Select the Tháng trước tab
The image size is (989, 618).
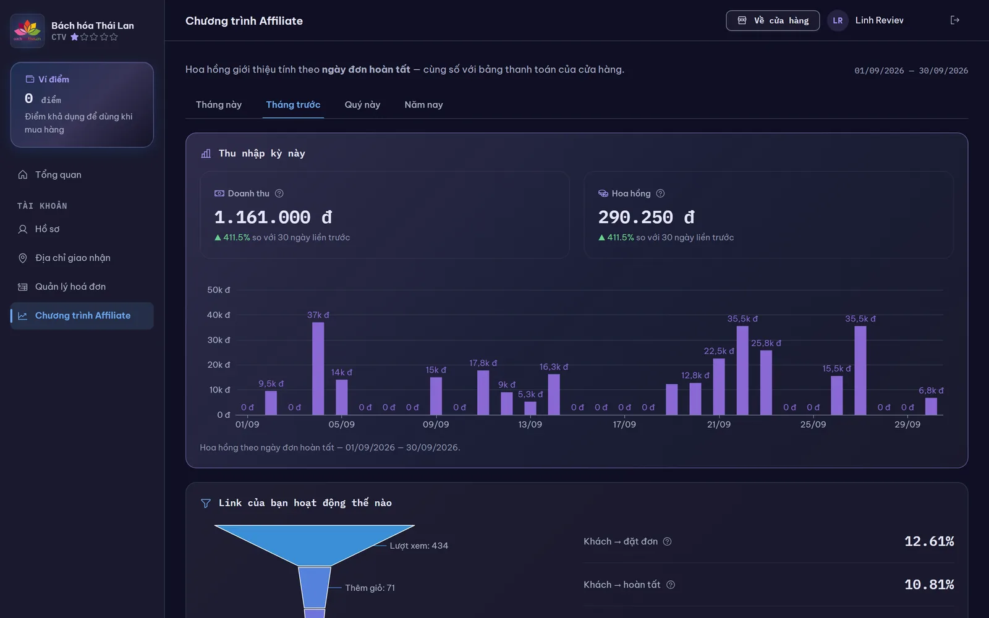coord(293,105)
